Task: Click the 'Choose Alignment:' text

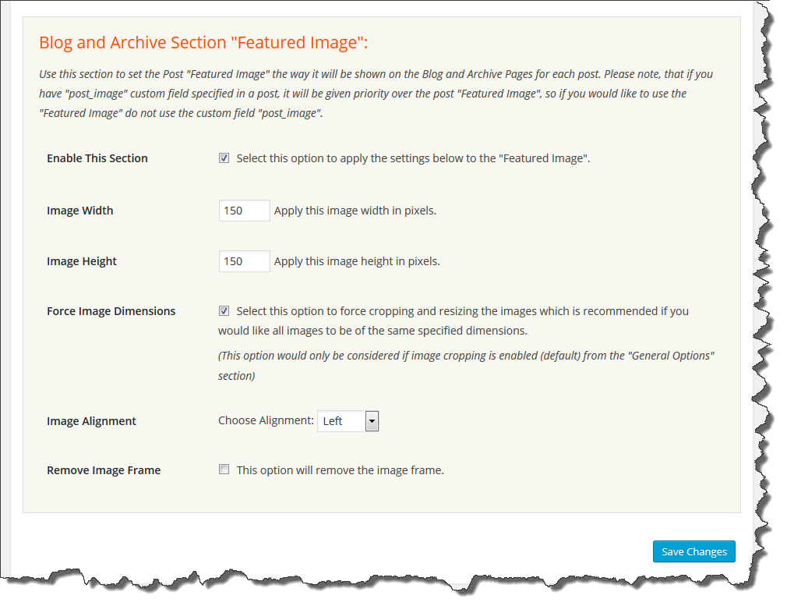Action: [x=266, y=420]
